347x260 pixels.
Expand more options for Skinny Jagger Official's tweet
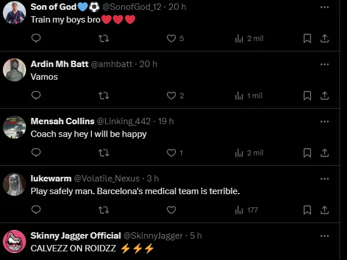(324, 236)
